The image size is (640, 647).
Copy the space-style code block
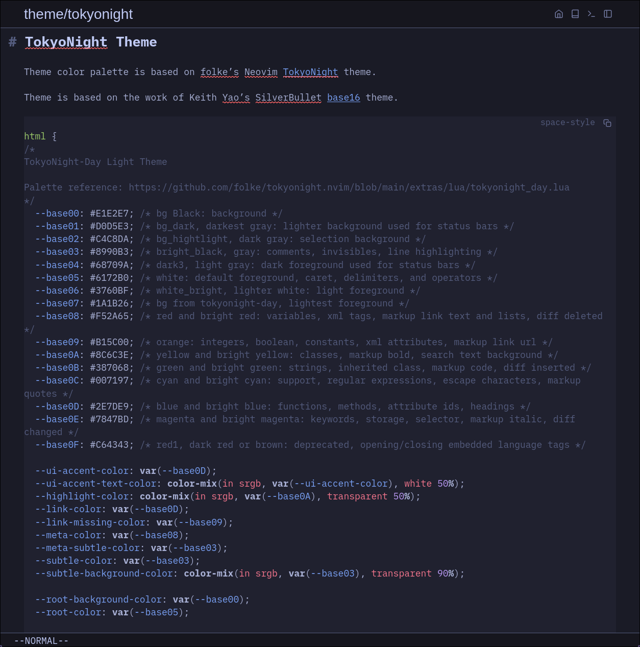(607, 123)
